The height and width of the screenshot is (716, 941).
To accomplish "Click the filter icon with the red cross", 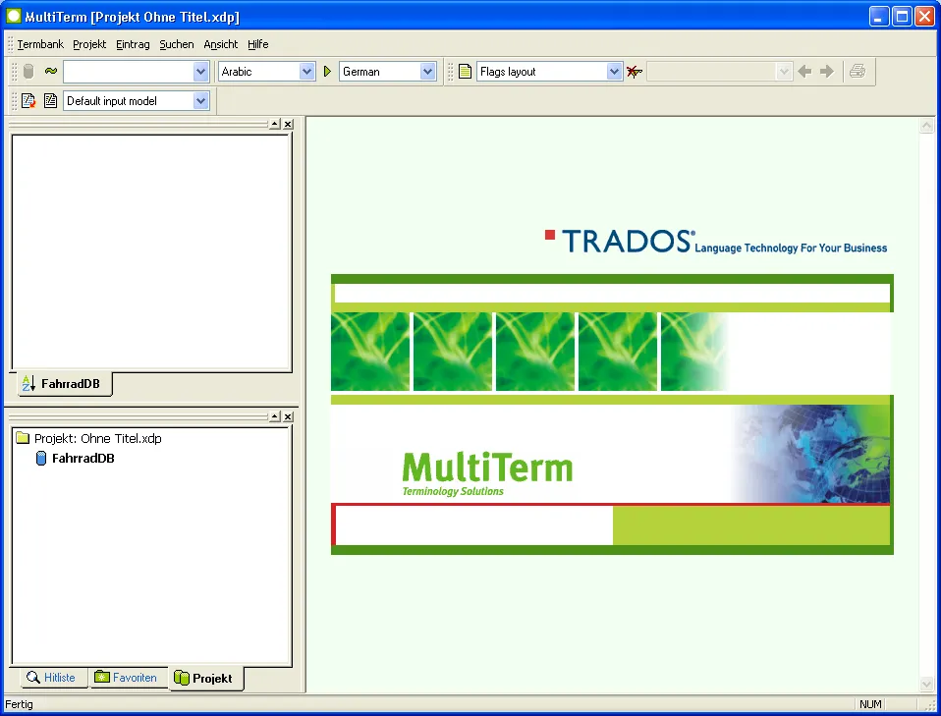I will tap(635, 72).
